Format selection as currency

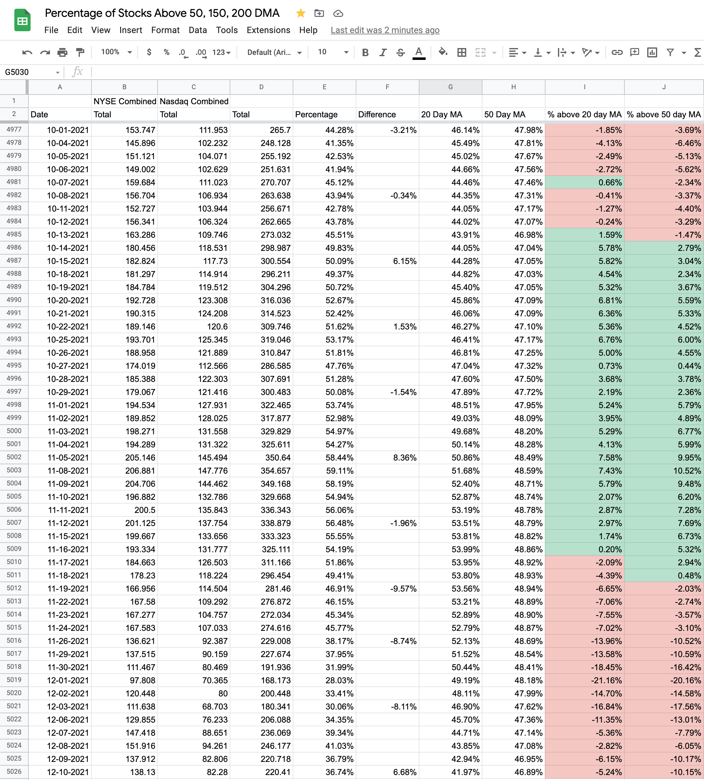coord(149,52)
